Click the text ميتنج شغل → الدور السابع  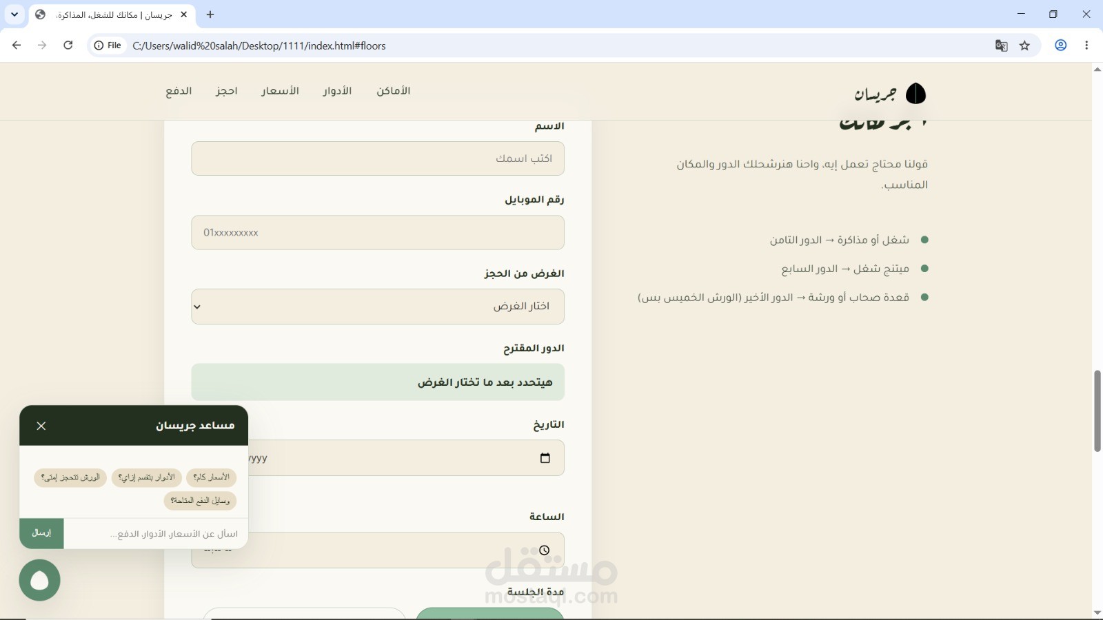845,269
